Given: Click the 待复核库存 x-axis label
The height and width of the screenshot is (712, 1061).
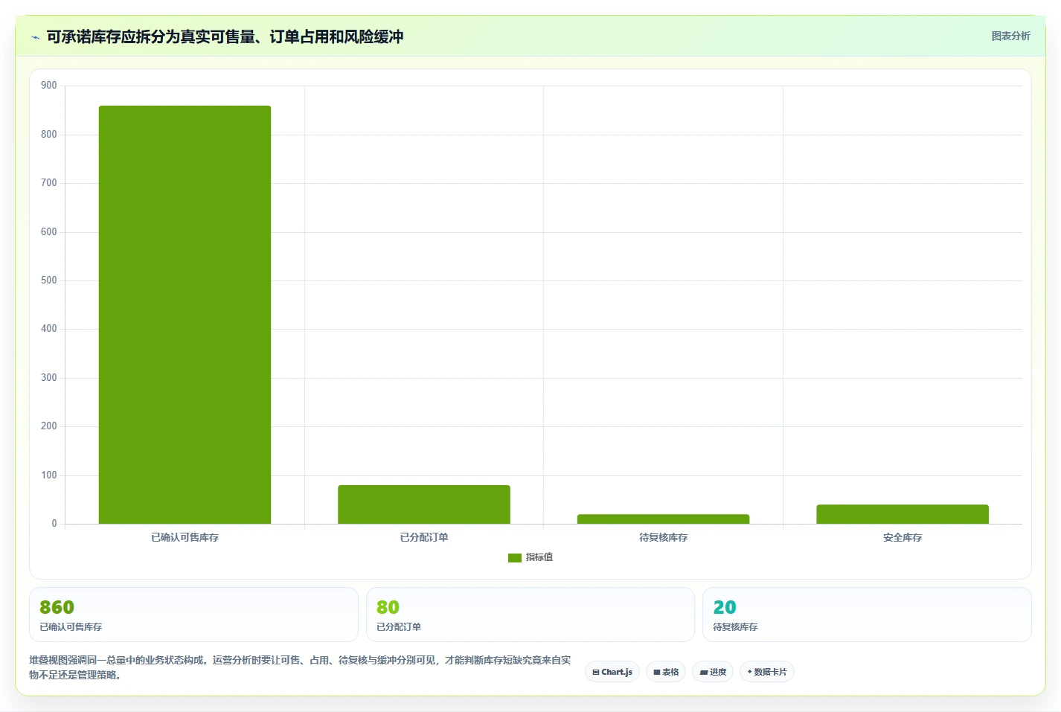Looking at the screenshot, I should [x=663, y=537].
